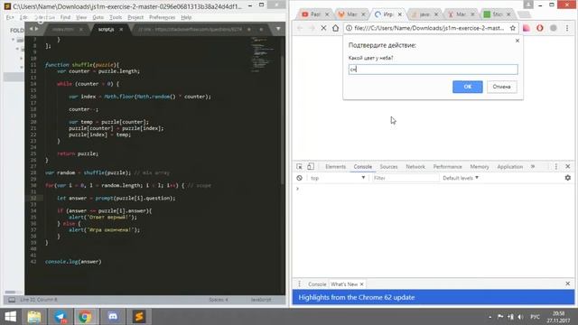Close the prompt dialog with X

pos(517,41)
